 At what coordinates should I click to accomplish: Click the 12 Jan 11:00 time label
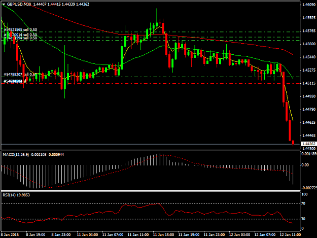(290, 235)
